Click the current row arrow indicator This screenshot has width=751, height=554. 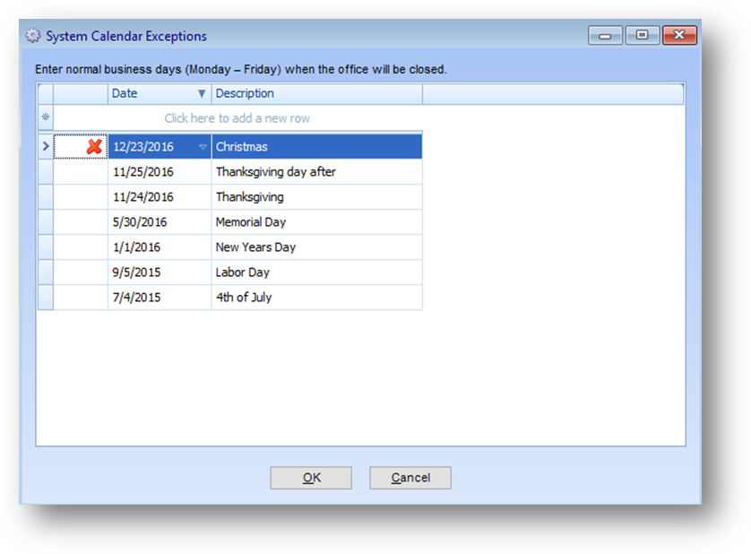pyautogui.click(x=46, y=146)
